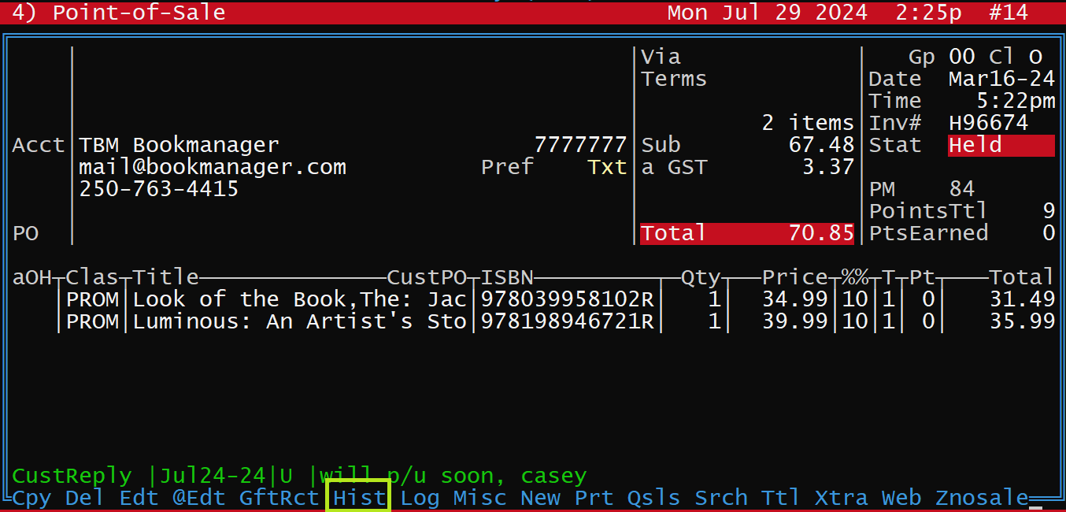
Task: Select the Qsls quick sales command
Action: coord(654,497)
